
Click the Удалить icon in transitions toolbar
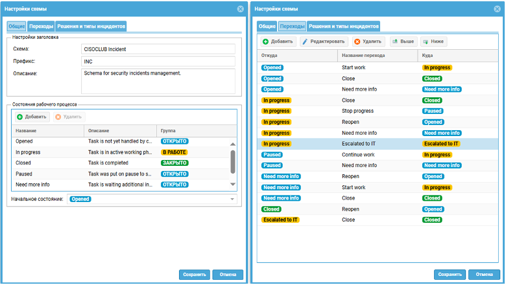[357, 41]
